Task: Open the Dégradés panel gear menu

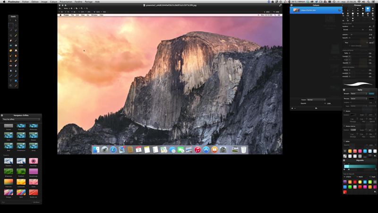Action: tap(344, 160)
